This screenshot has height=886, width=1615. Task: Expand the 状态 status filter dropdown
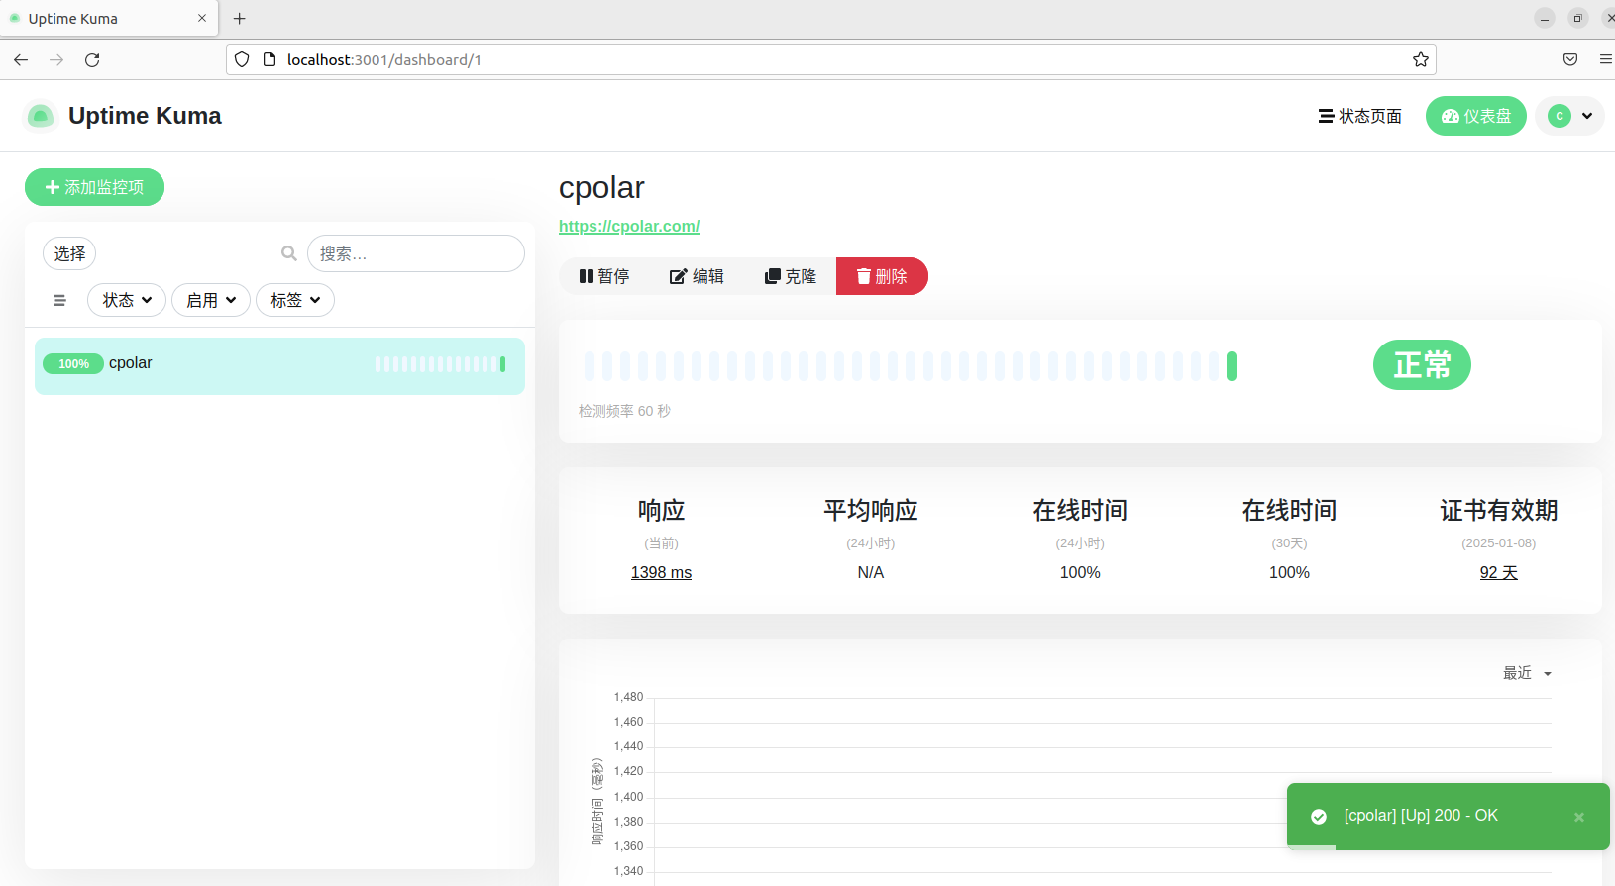(x=127, y=300)
